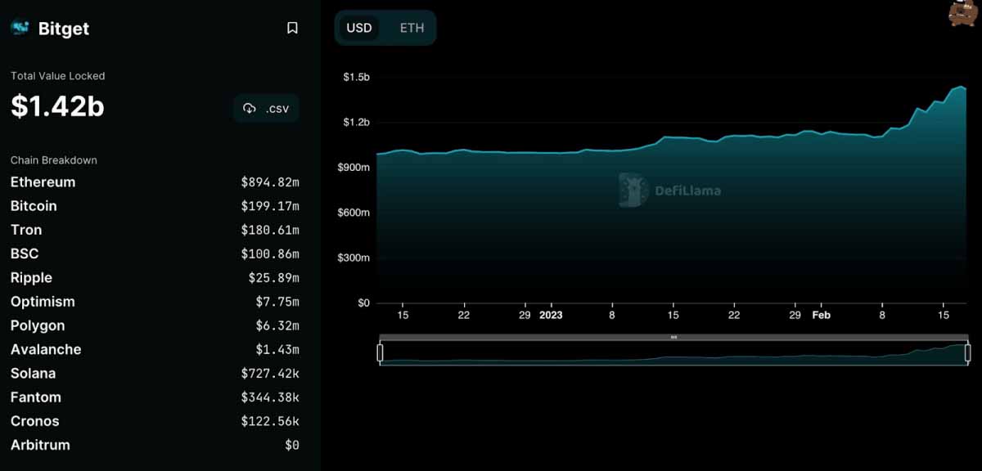Viewport: 982px width, 471px height.
Task: Click the center grip of range bar
Action: coord(673,337)
